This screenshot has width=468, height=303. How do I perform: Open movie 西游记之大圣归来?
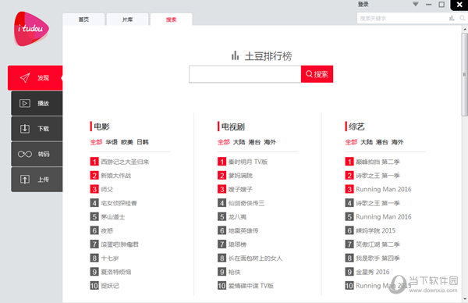(125, 162)
